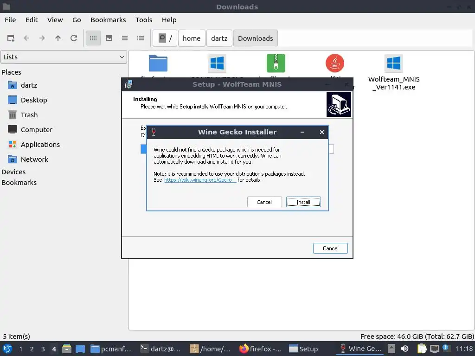Click the network monitor tray icon
Viewport: 475px width, 356px height.
click(x=434, y=349)
